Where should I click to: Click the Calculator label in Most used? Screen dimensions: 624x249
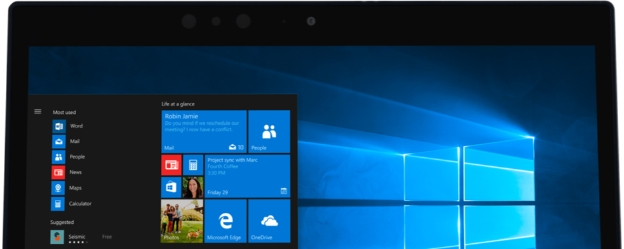pyautogui.click(x=80, y=204)
